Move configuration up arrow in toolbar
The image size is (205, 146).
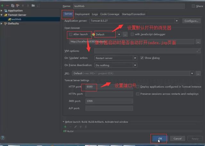[23, 6]
